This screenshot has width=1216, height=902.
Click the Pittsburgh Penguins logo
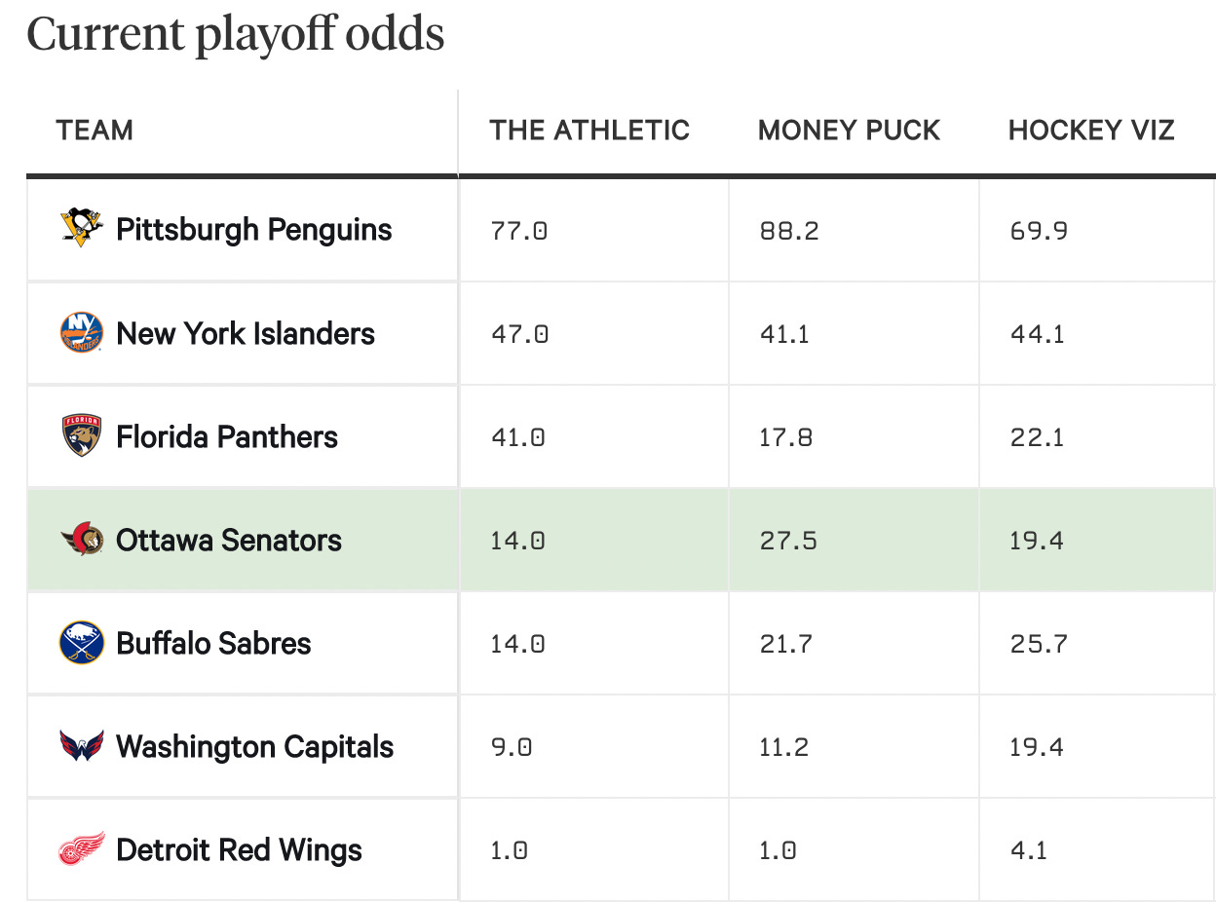click(82, 229)
